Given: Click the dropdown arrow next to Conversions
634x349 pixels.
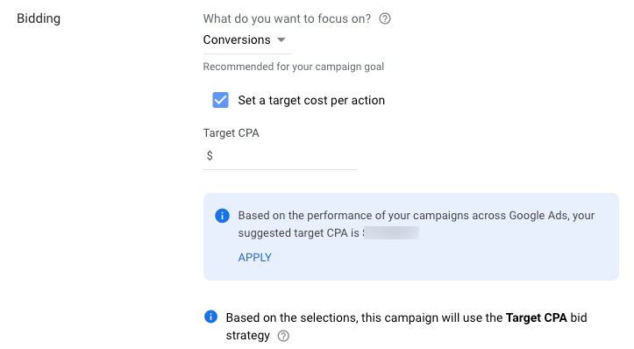Looking at the screenshot, I should (281, 39).
